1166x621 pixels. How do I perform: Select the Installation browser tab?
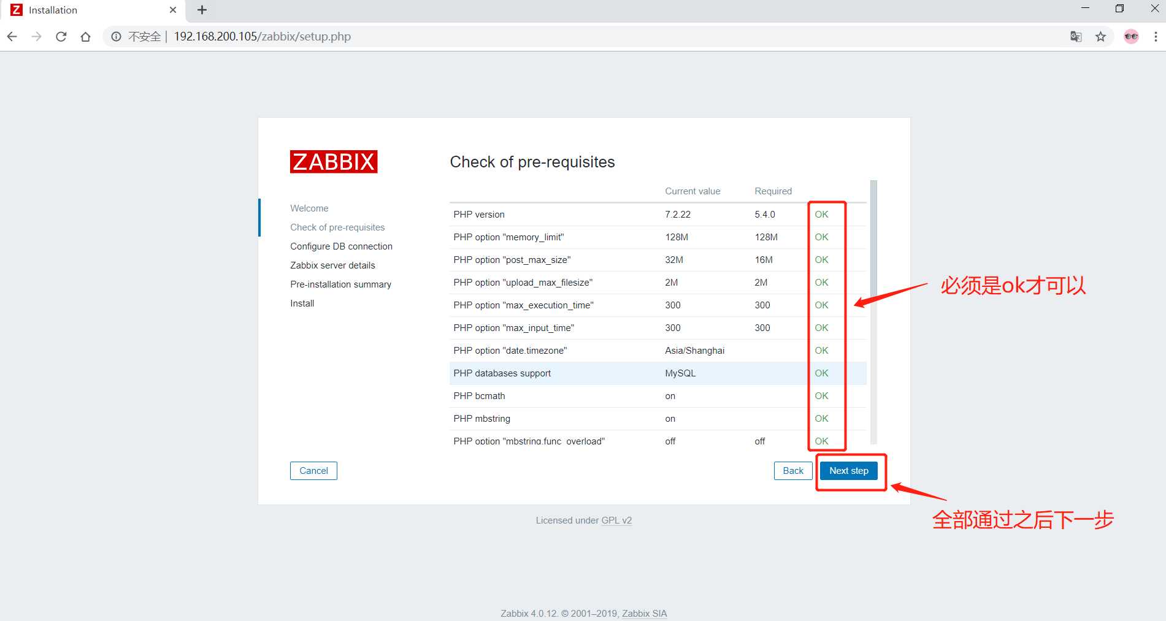92,10
